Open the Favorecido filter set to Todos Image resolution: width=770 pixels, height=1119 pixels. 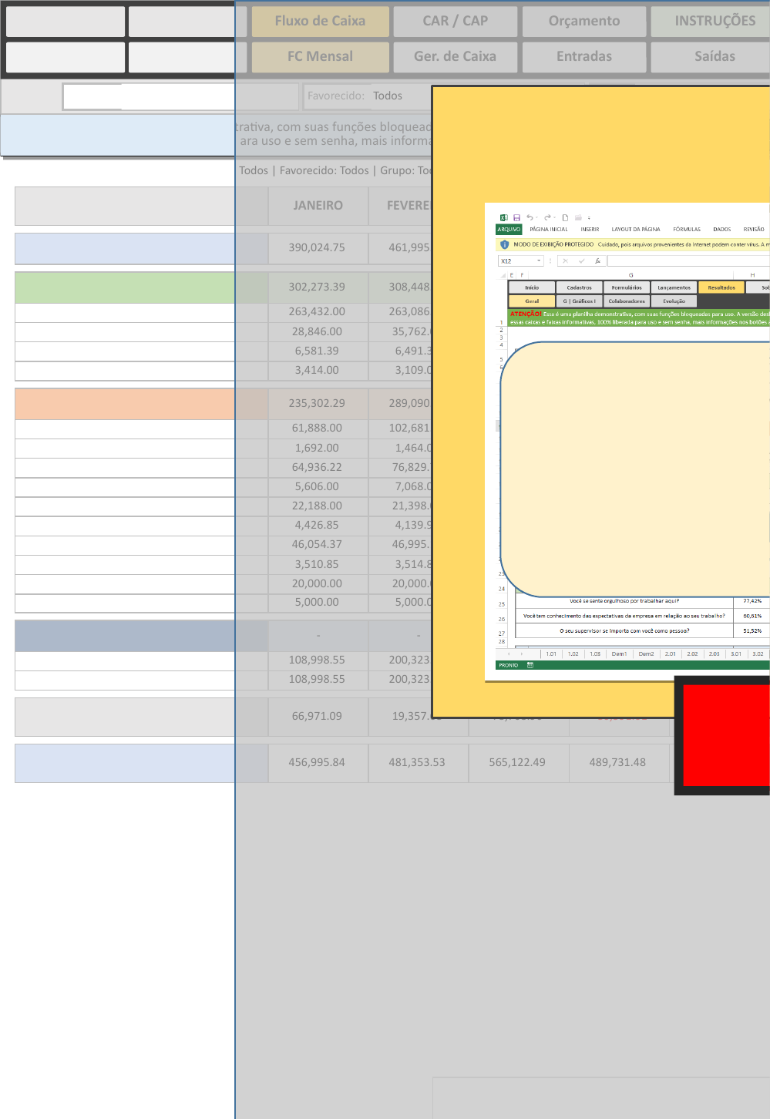pos(388,96)
